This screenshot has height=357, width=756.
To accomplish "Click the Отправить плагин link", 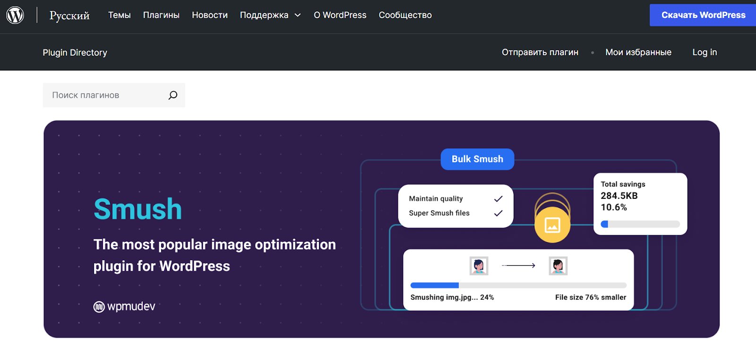I will (x=540, y=52).
